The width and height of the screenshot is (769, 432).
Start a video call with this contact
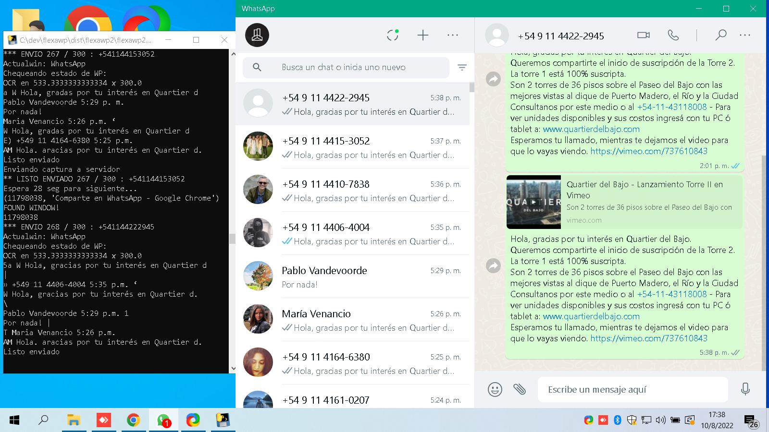coord(643,35)
